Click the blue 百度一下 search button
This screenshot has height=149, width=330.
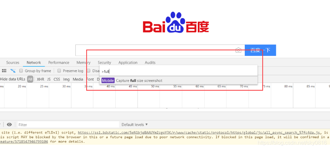[x=260, y=50]
